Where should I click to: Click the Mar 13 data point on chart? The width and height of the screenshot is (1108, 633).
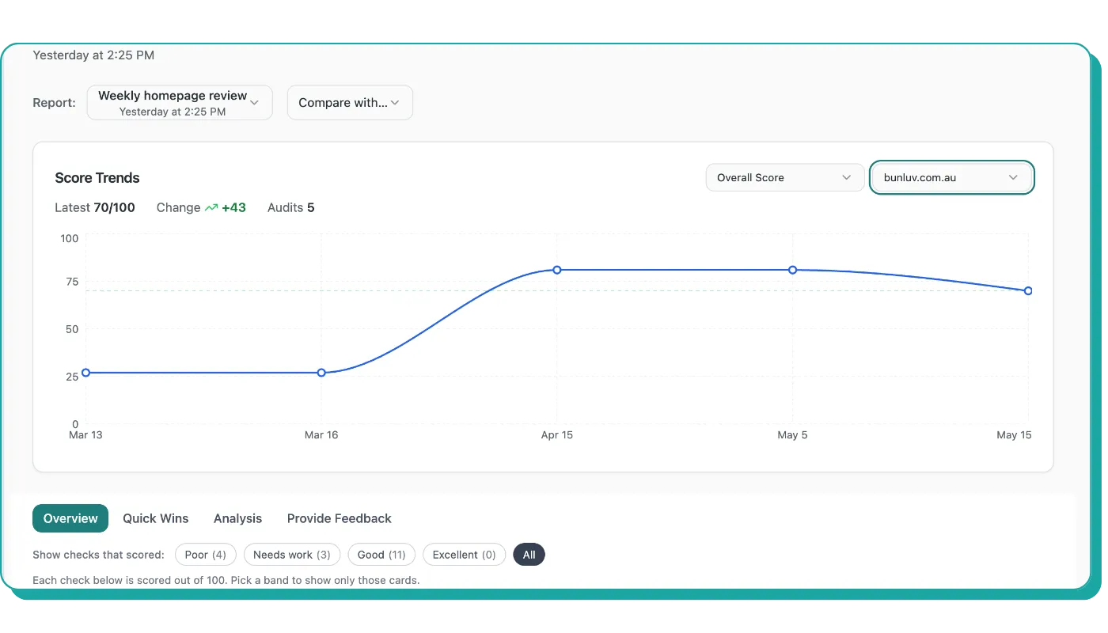click(x=85, y=373)
